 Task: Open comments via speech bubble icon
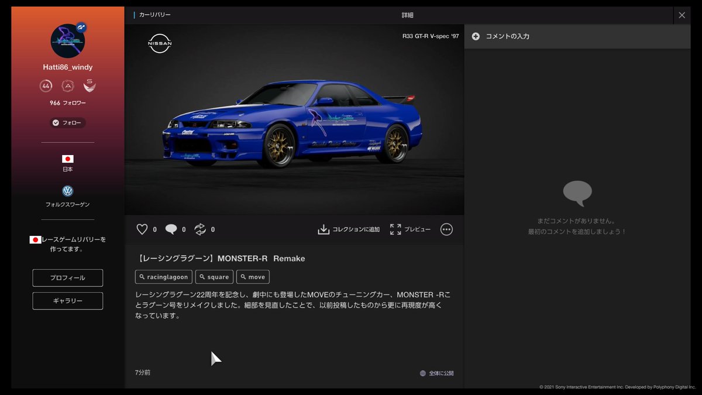point(171,229)
